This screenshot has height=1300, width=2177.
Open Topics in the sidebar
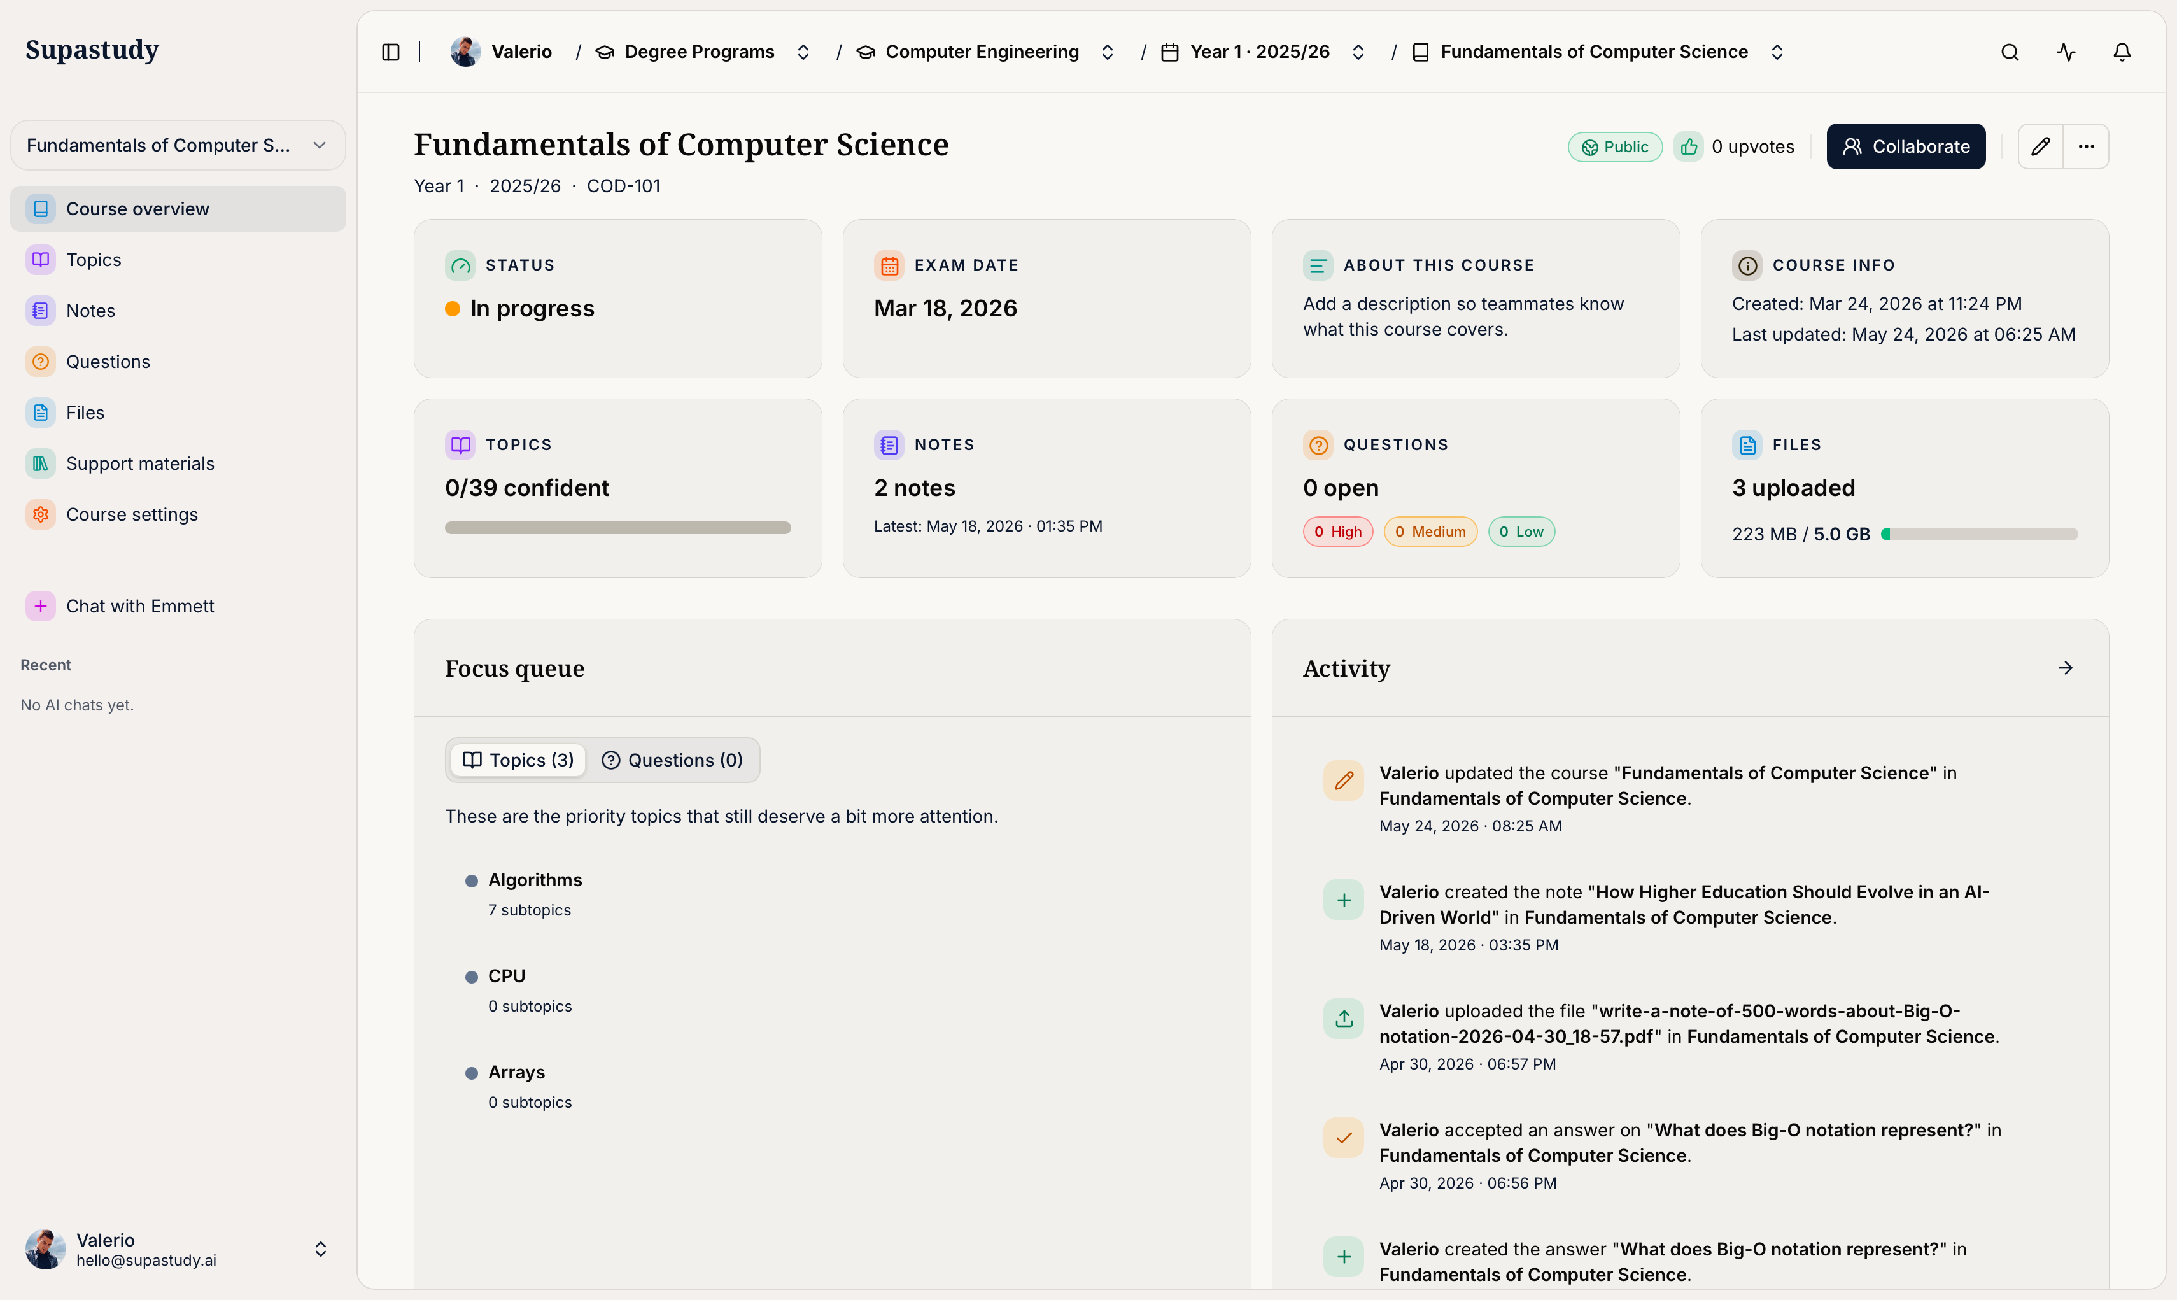tap(178, 259)
